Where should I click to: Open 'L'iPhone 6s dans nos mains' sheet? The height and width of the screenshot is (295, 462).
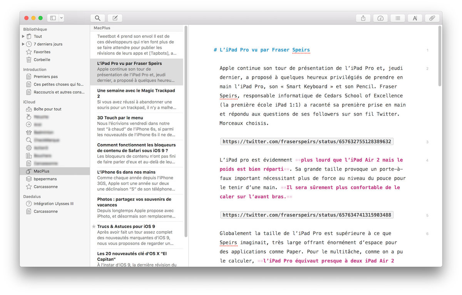click(137, 180)
